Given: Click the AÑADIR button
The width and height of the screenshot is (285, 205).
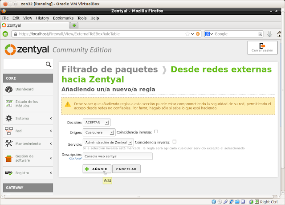Looking at the screenshot, I should tap(97, 169).
